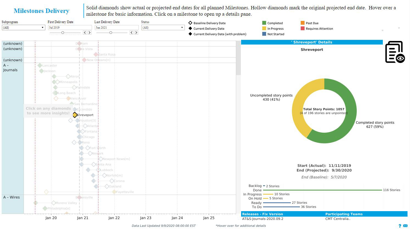The width and height of the screenshot is (410, 229).
Task: Click the back arrow beside First Delivery Date slider
Action: coord(85,32)
